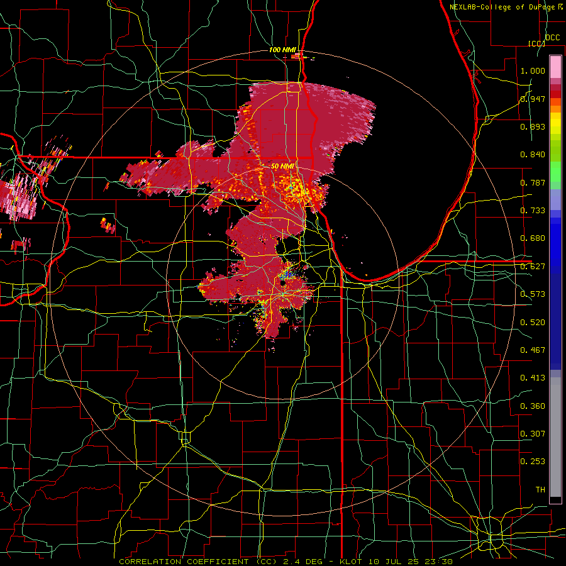The image size is (566, 566).
Task: Pick the bright green color bar segment
Action: tap(555, 172)
